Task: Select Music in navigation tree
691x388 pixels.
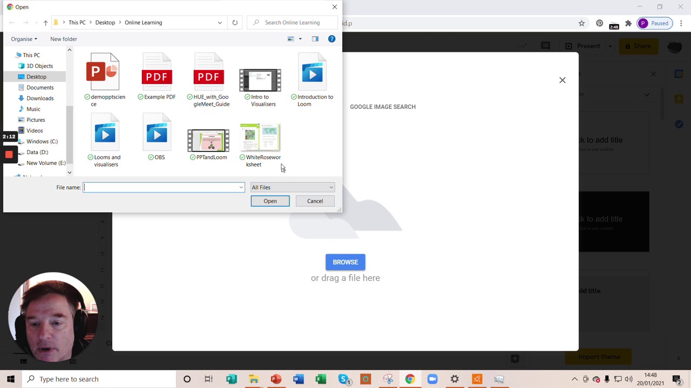Action: [33, 109]
